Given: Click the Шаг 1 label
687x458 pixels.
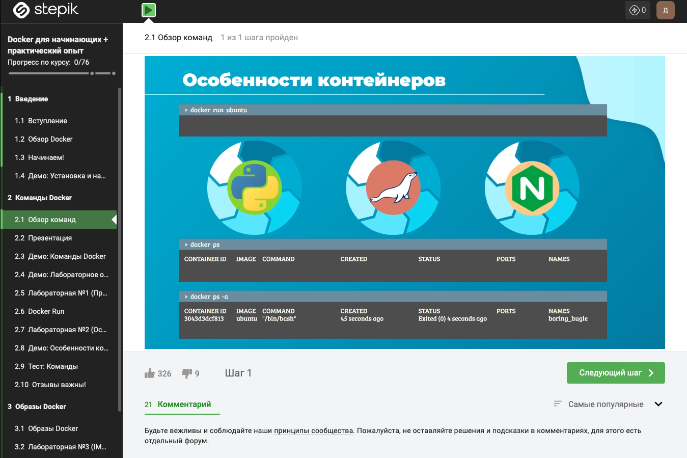Looking at the screenshot, I should (x=238, y=373).
